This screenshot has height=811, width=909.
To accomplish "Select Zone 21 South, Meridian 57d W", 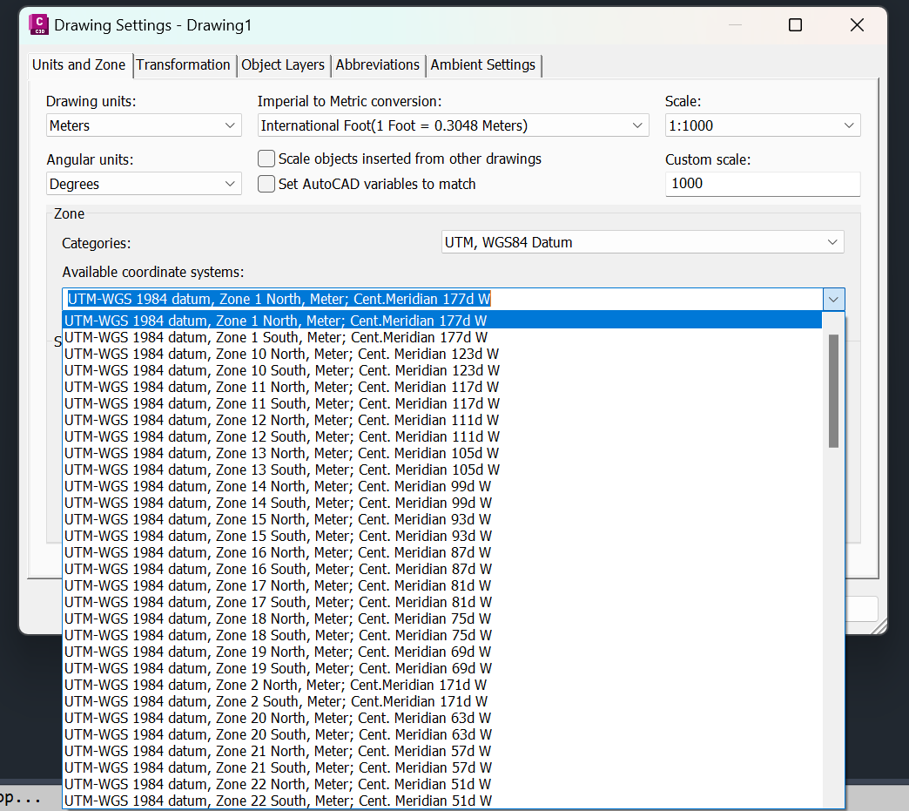I will 441,767.
